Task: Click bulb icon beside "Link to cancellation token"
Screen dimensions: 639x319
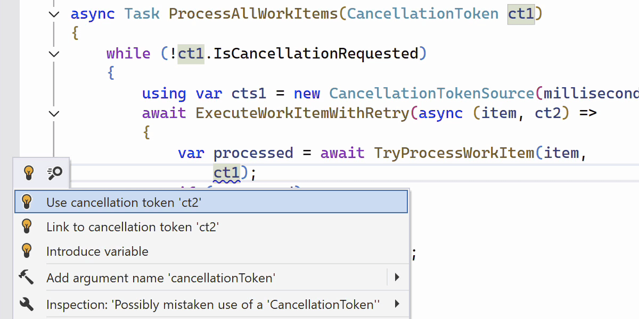Action: pos(27,226)
